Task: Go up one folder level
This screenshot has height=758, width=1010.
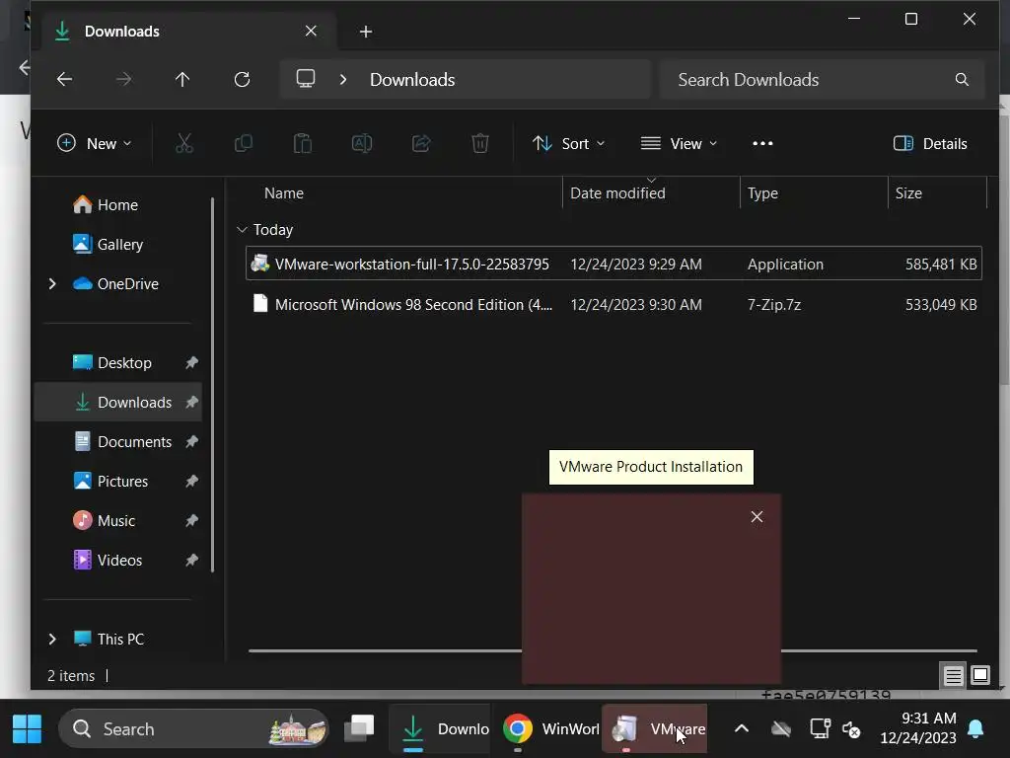Action: (x=182, y=79)
